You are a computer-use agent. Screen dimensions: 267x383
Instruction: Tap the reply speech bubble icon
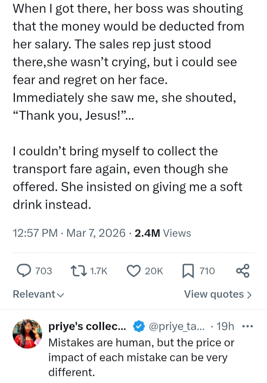tap(24, 271)
